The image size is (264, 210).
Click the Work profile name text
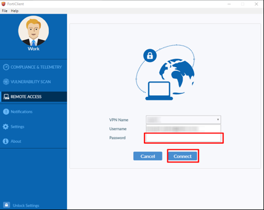[33, 49]
